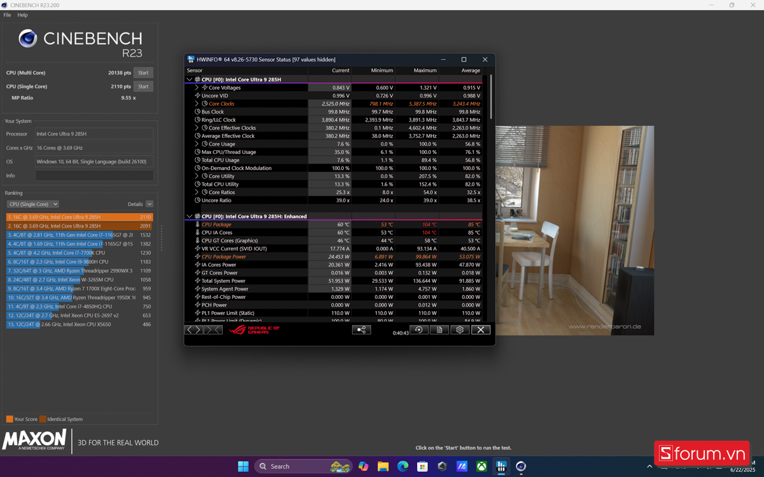Open Microsoft Store taskbar icon
The width and height of the screenshot is (764, 477).
point(422,466)
